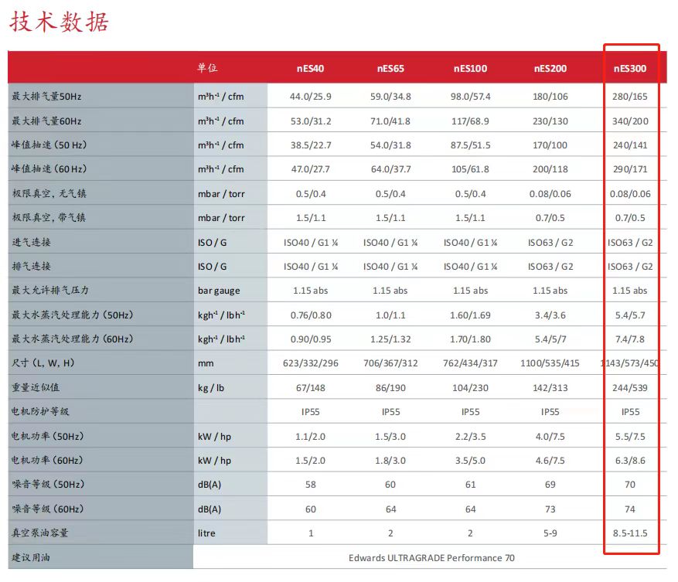This screenshot has height=582, width=678.
Task: Click the 极限真空, 带气镇 row label
Action: click(49, 217)
